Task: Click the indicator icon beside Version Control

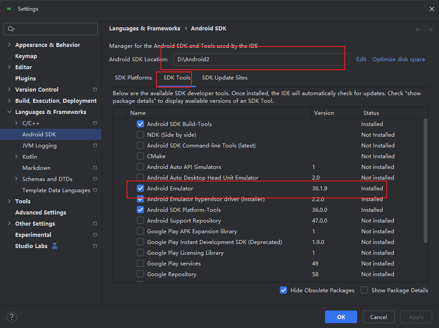Action: point(94,89)
